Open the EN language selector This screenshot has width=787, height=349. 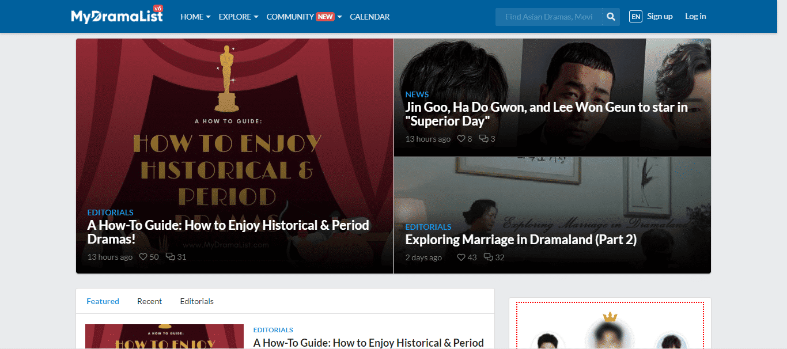coord(636,17)
